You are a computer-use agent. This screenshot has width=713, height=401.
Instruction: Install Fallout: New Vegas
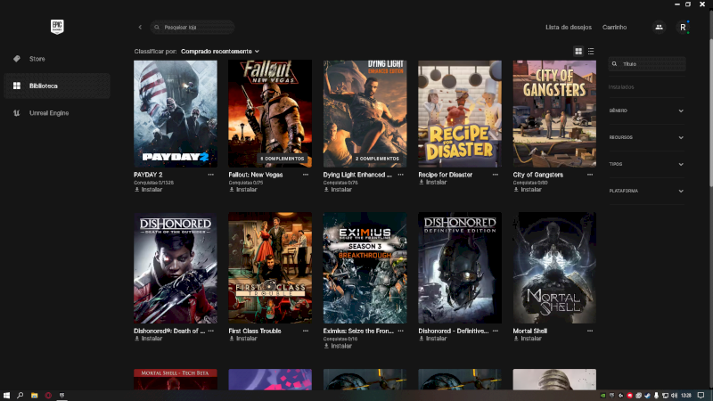[x=242, y=190]
